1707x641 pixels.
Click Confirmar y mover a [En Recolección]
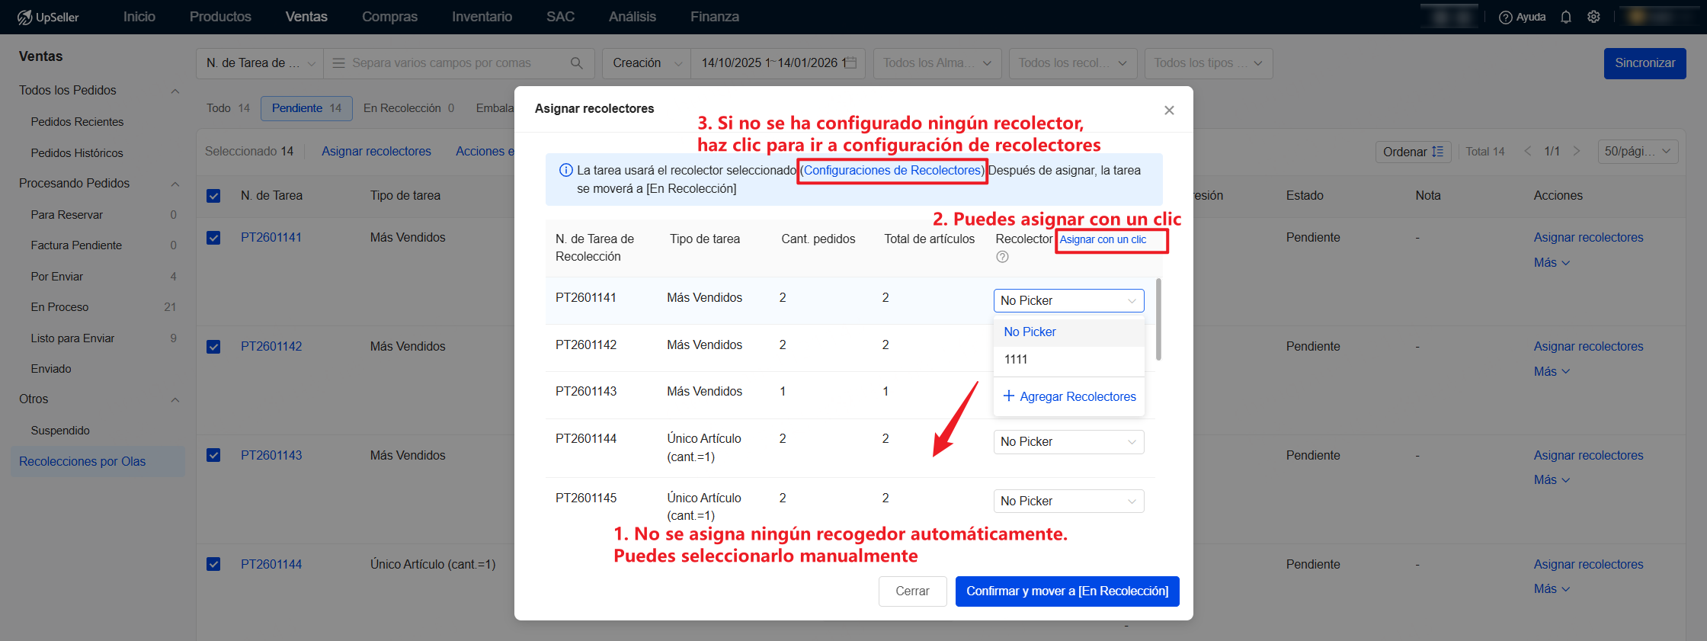(1067, 591)
